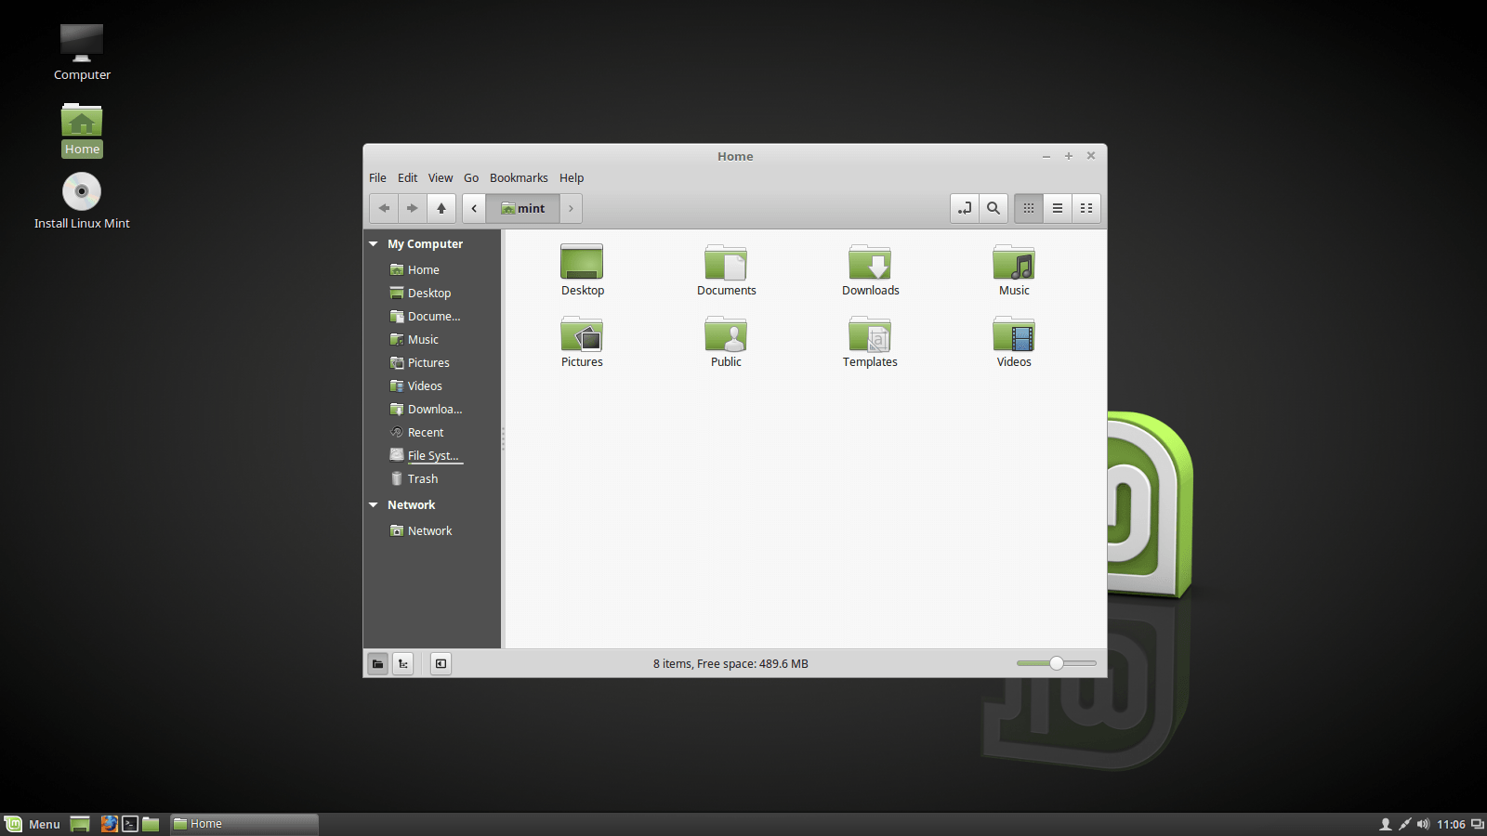1487x836 pixels.
Task: Launch Firefox from the panel
Action: coord(110,824)
